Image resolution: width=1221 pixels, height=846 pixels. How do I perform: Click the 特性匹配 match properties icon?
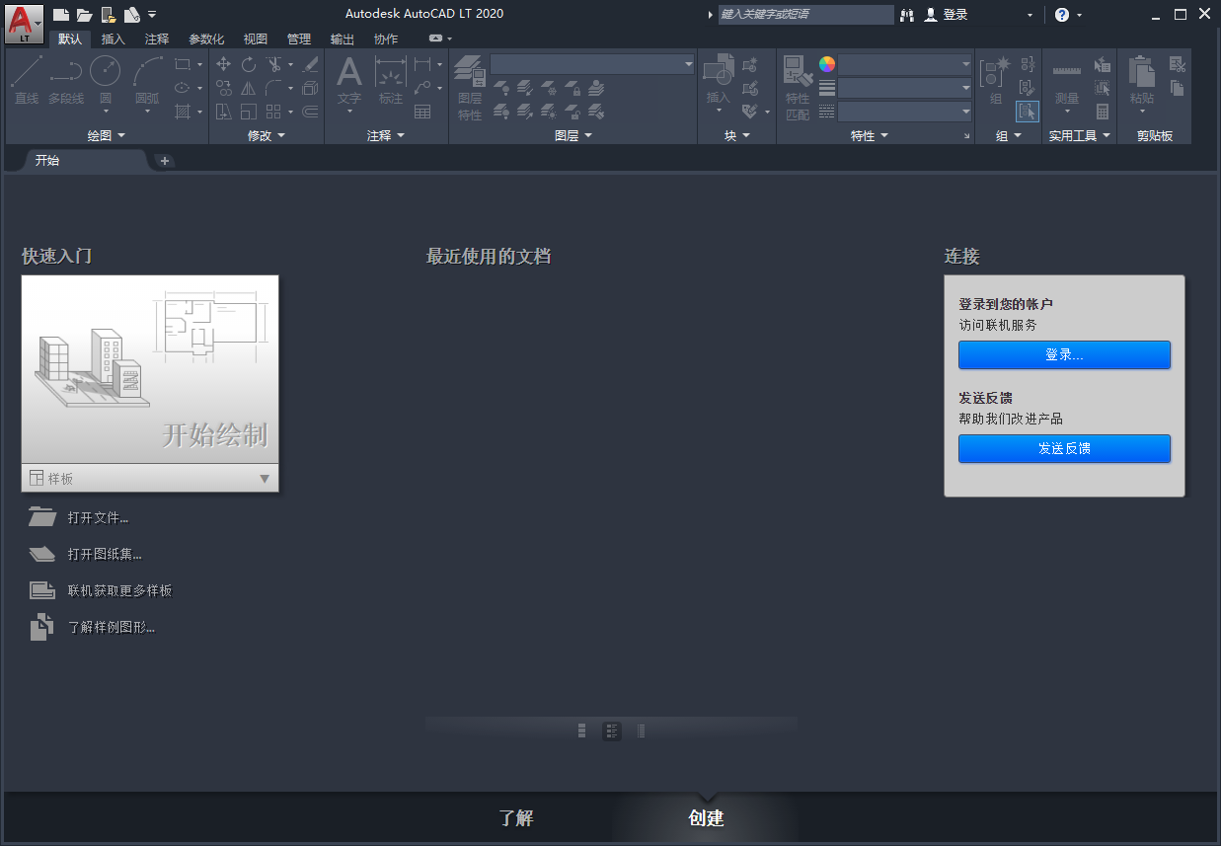coord(798,88)
